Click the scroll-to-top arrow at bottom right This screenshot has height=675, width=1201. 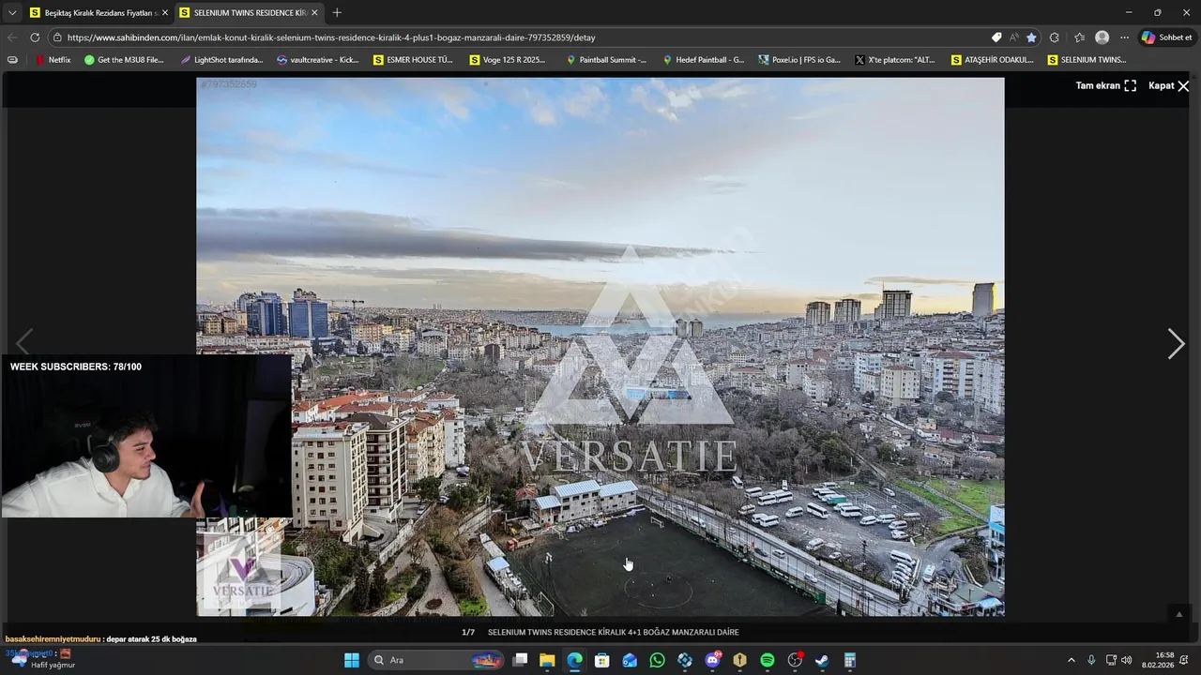tap(1179, 614)
